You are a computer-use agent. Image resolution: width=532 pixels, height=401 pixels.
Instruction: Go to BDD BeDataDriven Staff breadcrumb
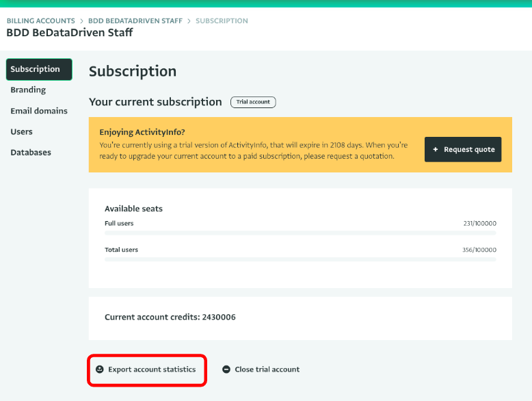pos(135,21)
